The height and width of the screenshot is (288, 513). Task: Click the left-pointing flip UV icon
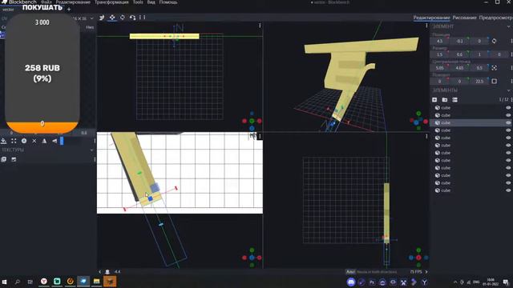tap(55, 141)
